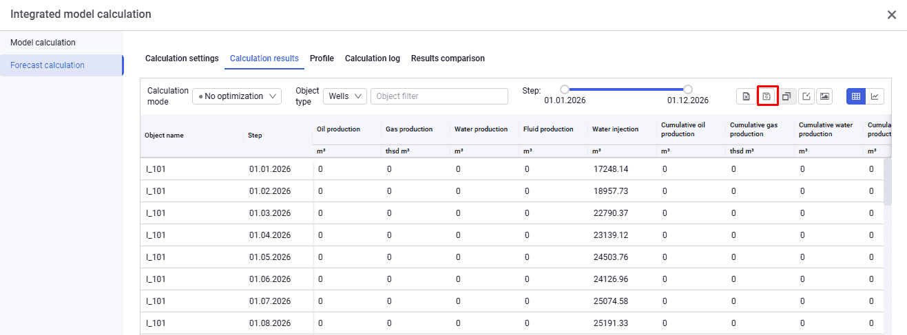Viewport: 907px width, 335px height.
Task: Open the Calculation mode dropdown
Action: click(237, 96)
